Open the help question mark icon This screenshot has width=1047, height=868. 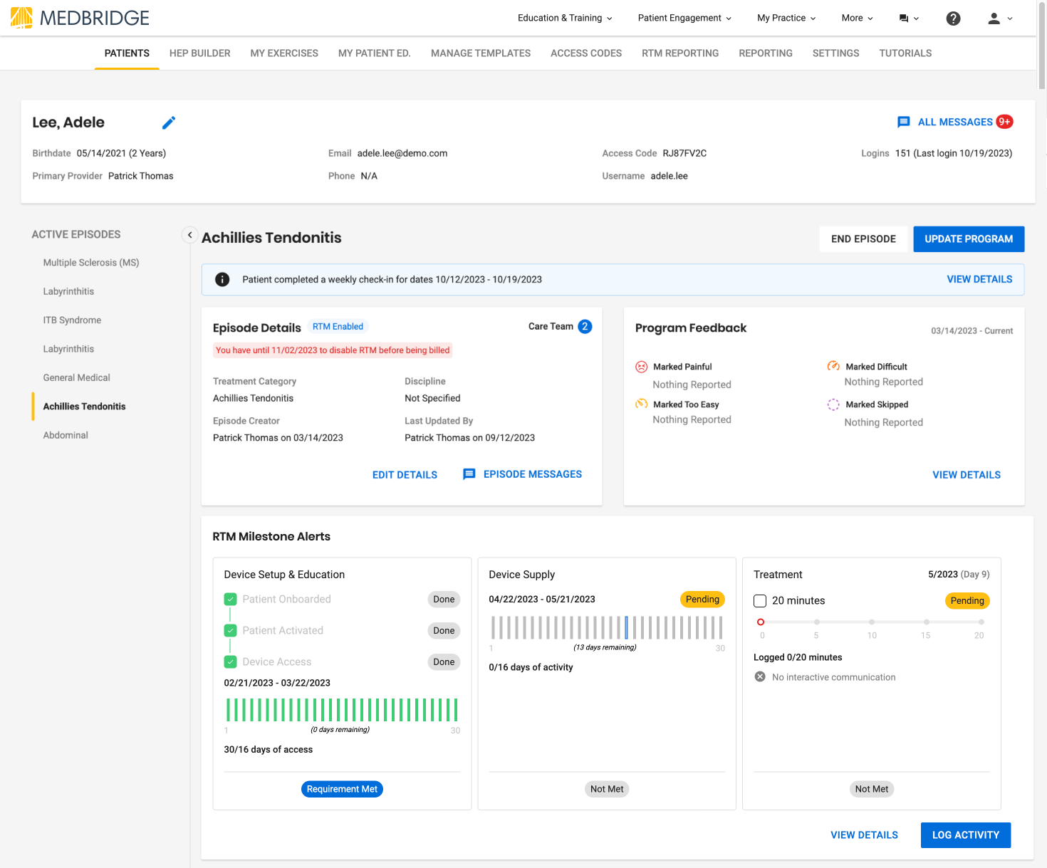(x=953, y=19)
